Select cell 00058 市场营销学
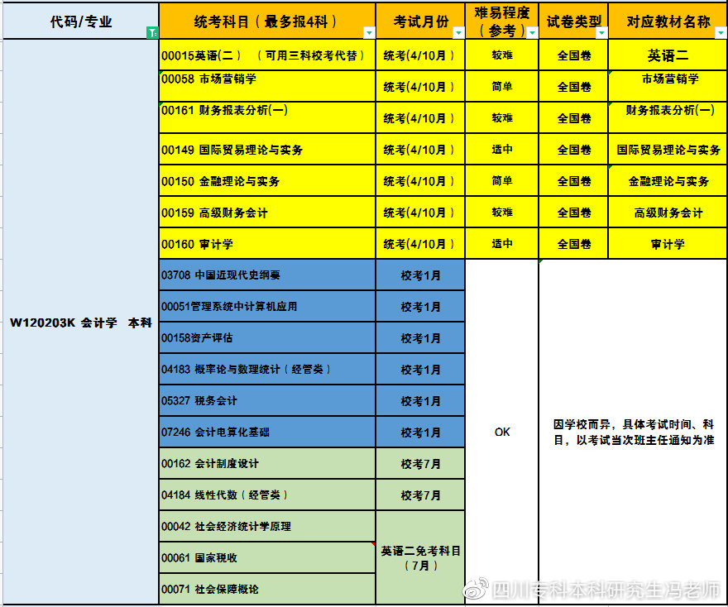 point(267,86)
